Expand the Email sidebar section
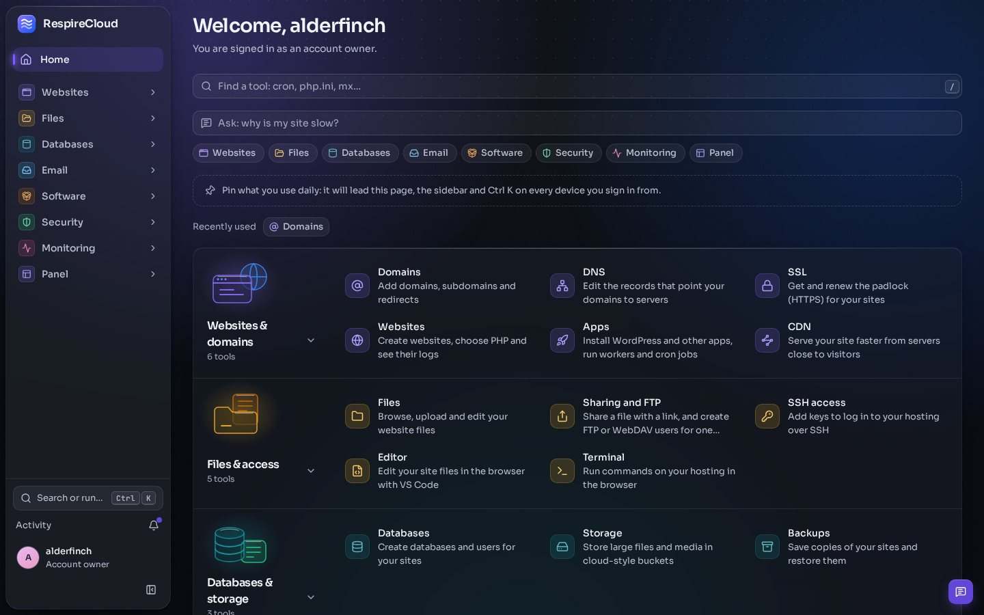This screenshot has width=984, height=615. tap(88, 170)
